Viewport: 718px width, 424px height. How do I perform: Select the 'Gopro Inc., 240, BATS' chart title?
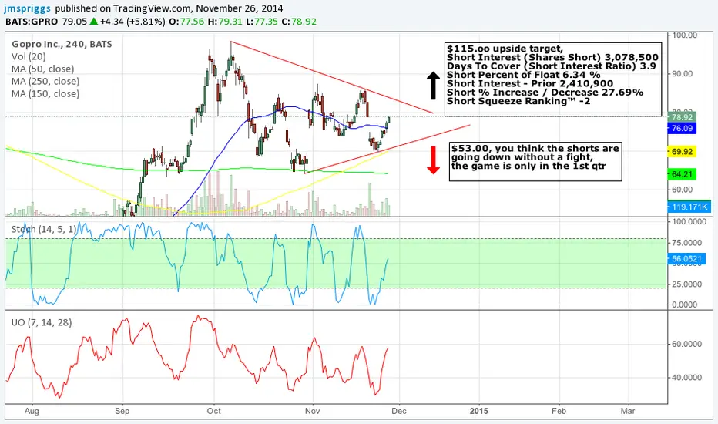tap(62, 44)
